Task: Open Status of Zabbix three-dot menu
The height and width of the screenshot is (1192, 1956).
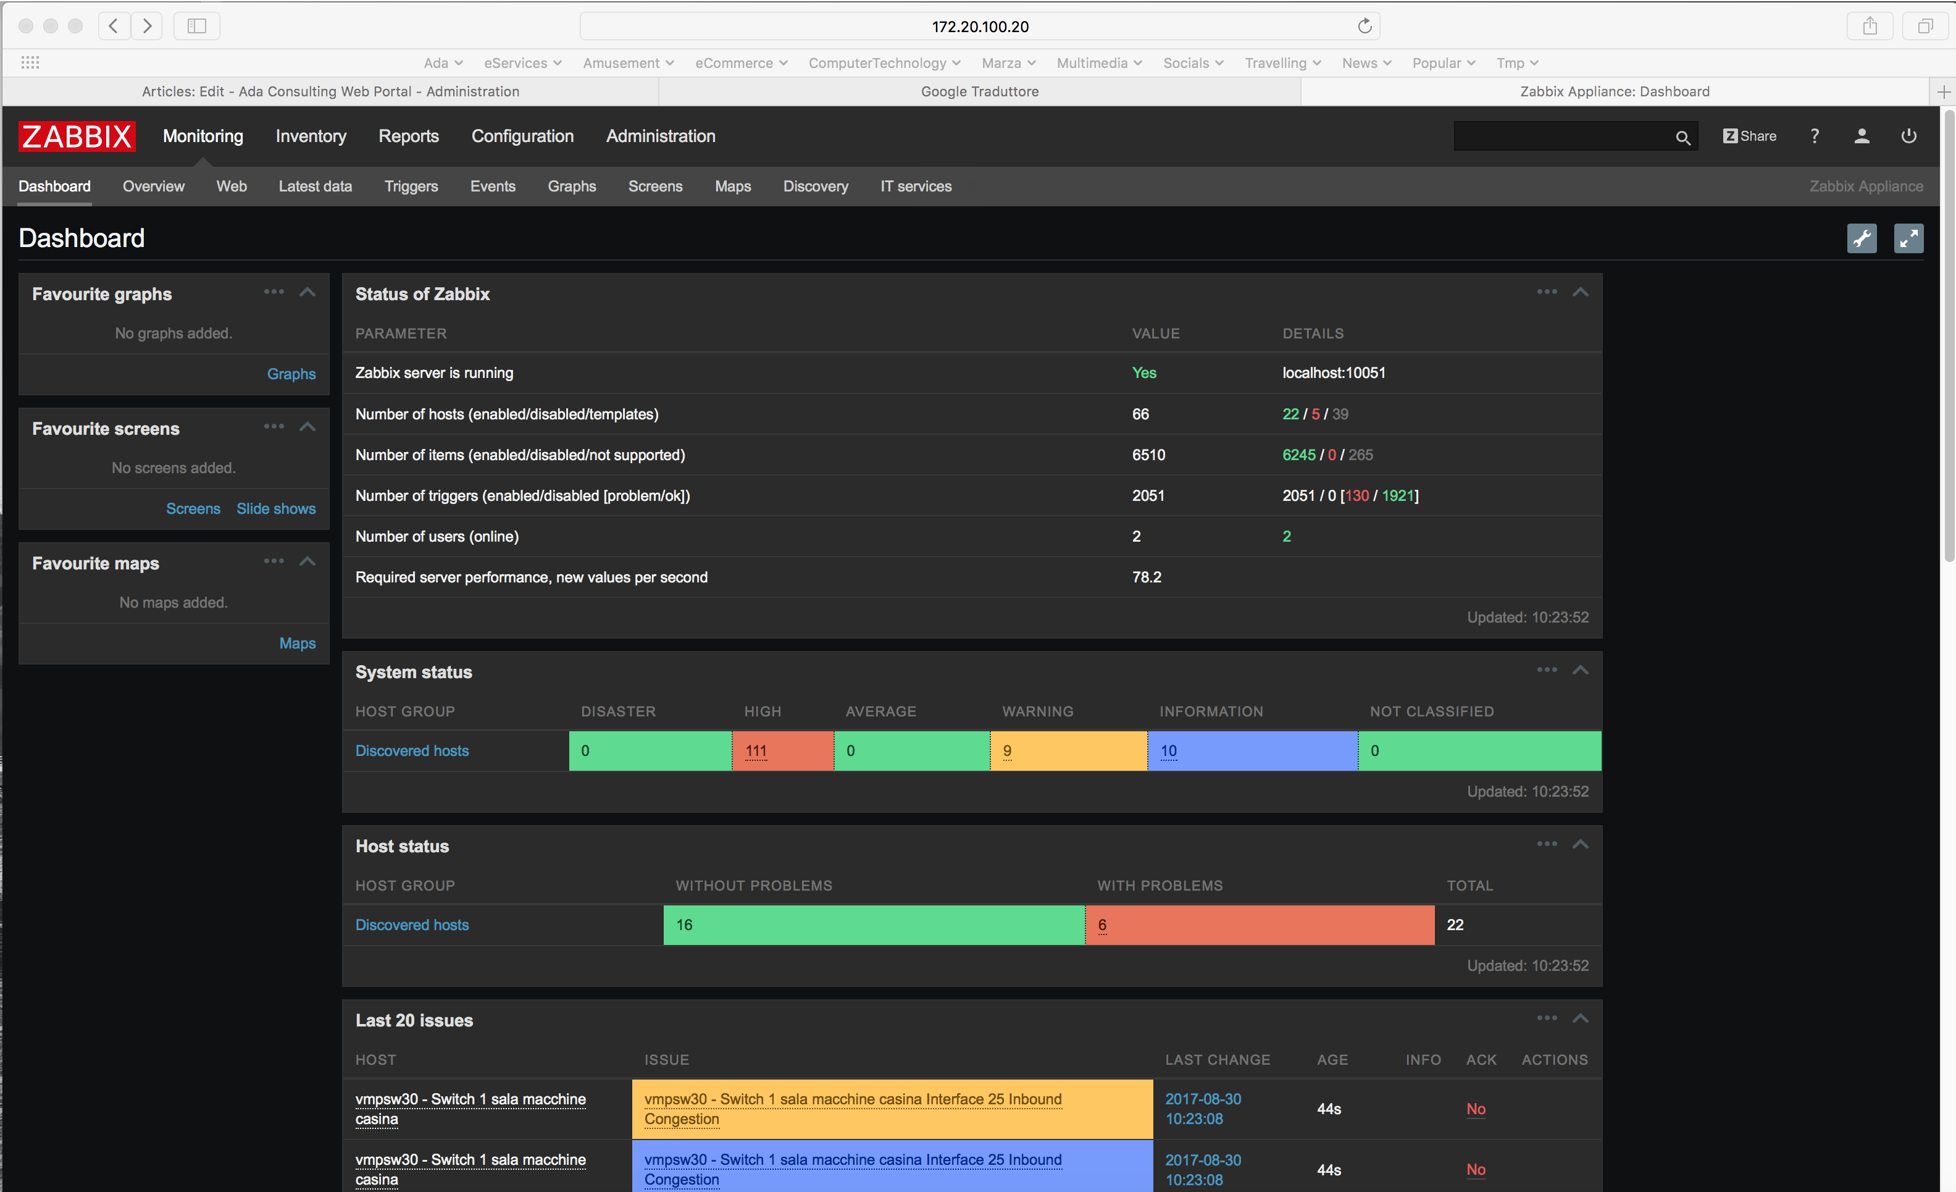Action: [1547, 292]
